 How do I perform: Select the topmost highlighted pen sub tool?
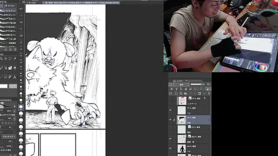click(8, 11)
